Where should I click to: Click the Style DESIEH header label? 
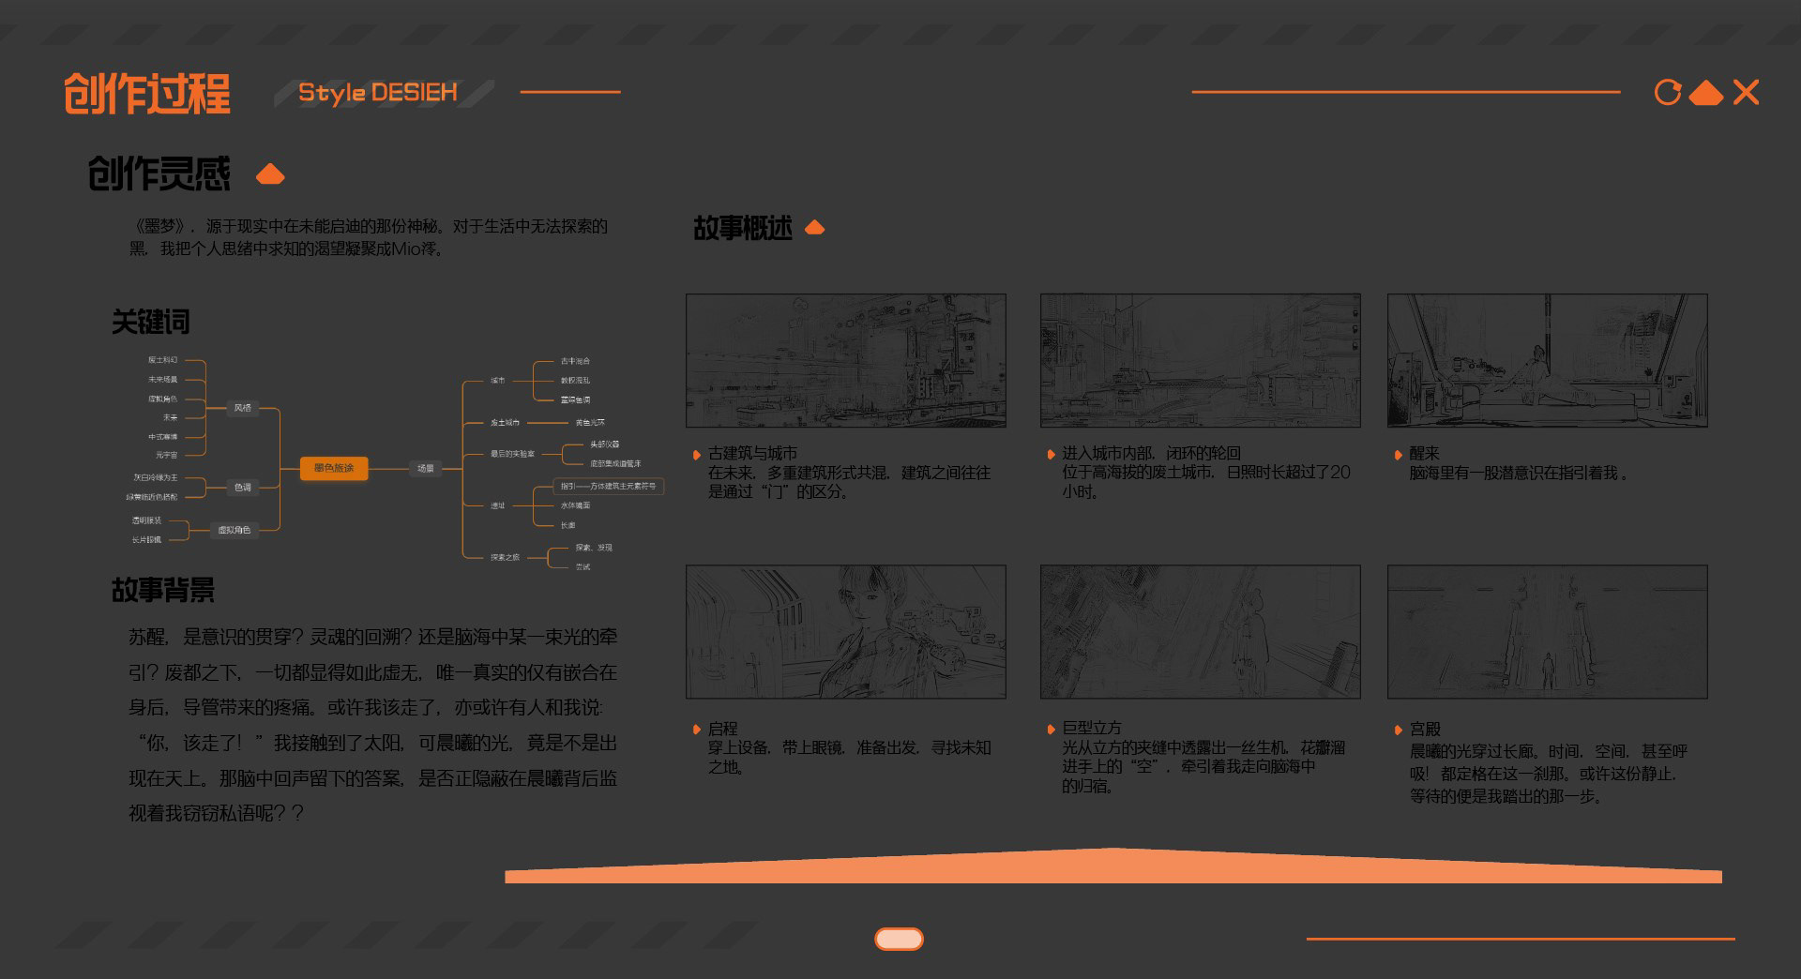click(x=378, y=92)
